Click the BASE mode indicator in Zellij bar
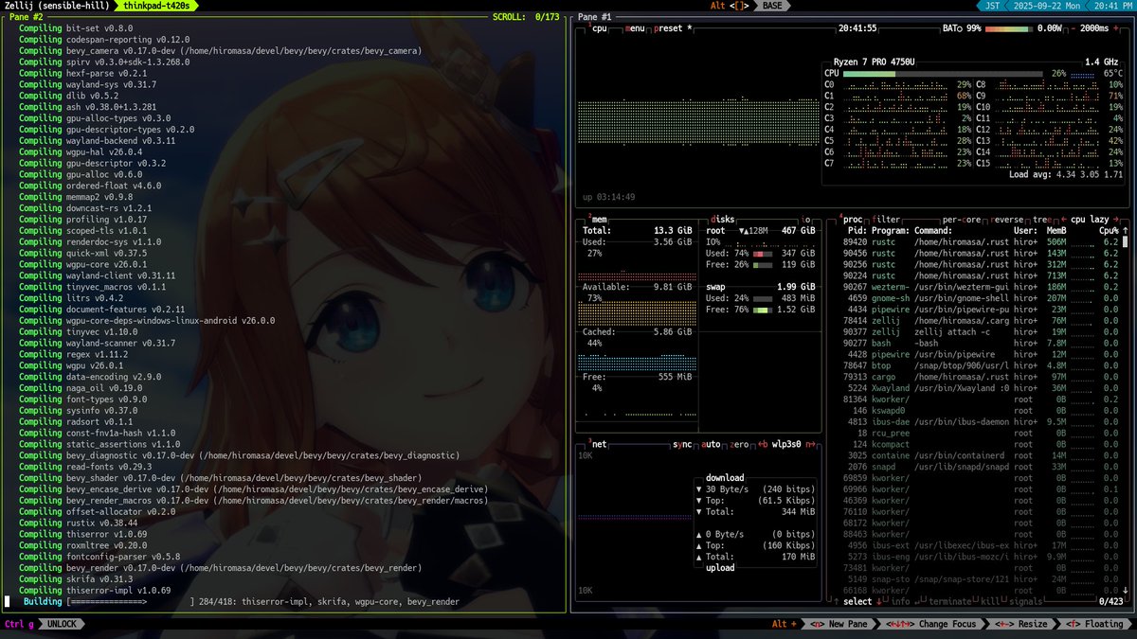This screenshot has width=1137, height=639. click(x=773, y=6)
